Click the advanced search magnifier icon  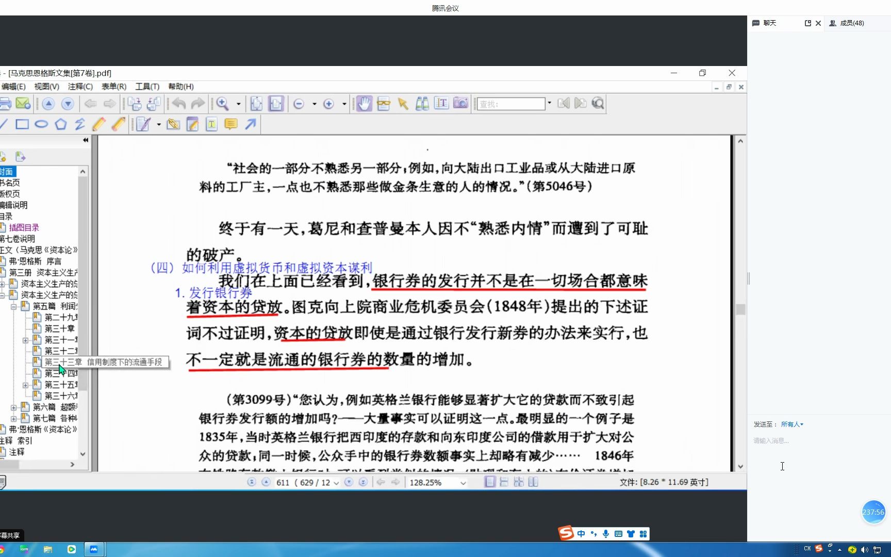[x=598, y=103]
